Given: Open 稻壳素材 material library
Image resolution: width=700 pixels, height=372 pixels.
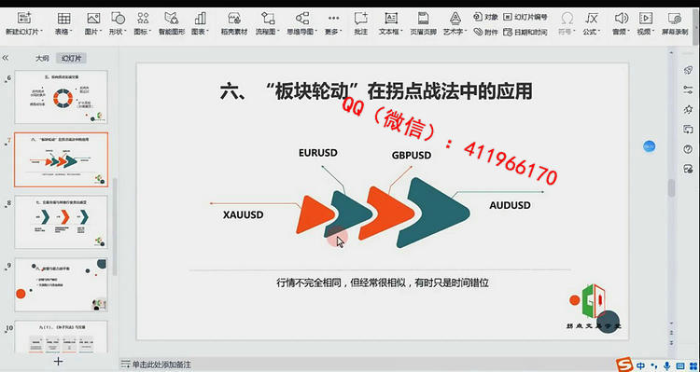Looking at the screenshot, I should point(234,23).
